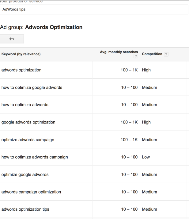Click 100 – 1K searches for 'optimize adwords campaign'

129,140
